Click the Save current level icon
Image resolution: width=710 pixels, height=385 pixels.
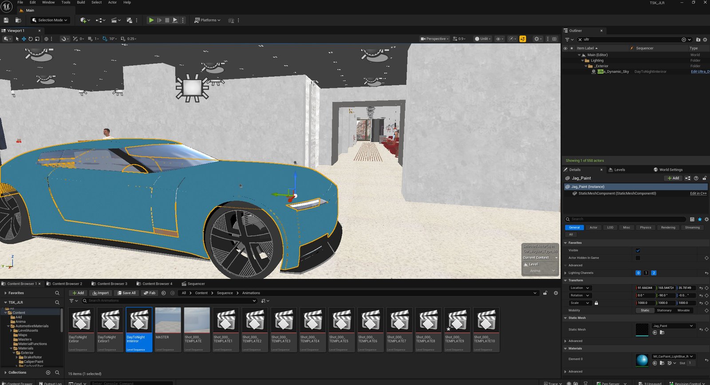tap(6, 20)
